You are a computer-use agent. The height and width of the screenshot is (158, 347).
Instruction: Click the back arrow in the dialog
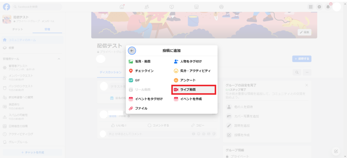pos(132,51)
